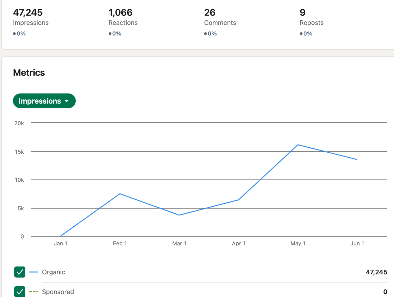Click the 1,066 Reactions headline number
The image size is (394, 297).
120,12
